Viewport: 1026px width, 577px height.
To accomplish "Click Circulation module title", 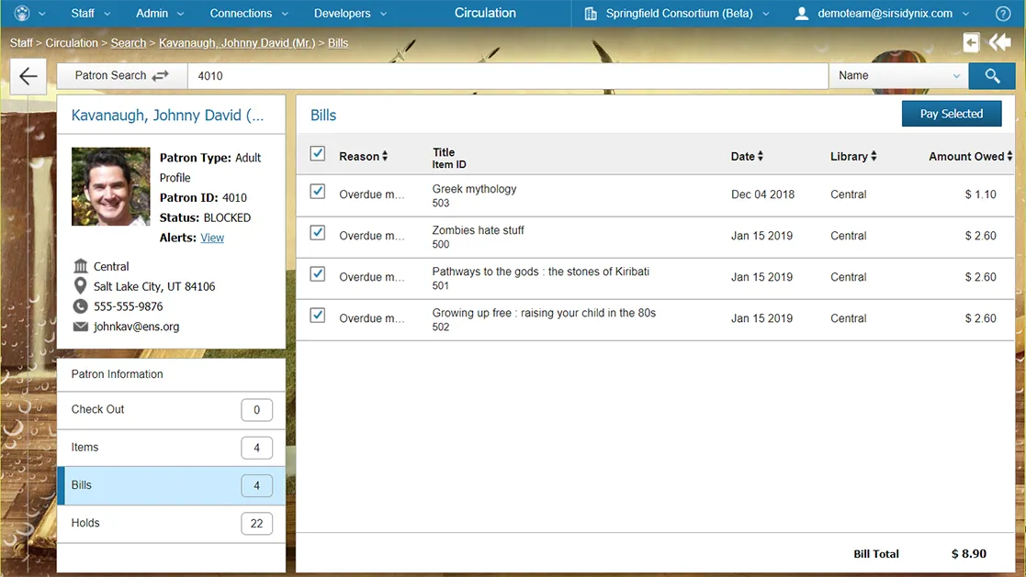I will pos(485,13).
